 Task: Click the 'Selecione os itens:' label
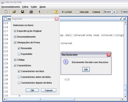point(23,25)
